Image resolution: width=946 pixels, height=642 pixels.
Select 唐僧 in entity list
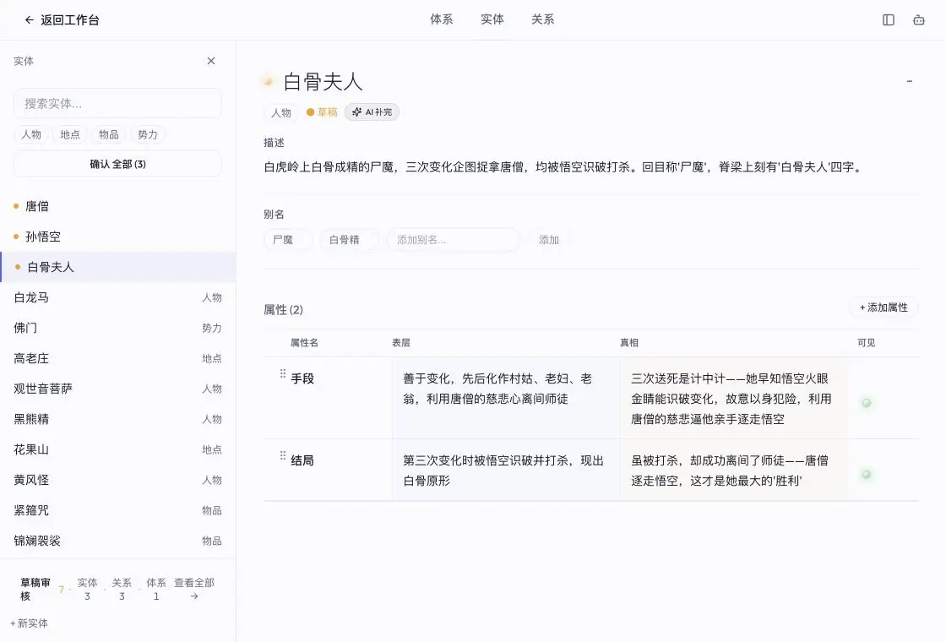pos(117,206)
